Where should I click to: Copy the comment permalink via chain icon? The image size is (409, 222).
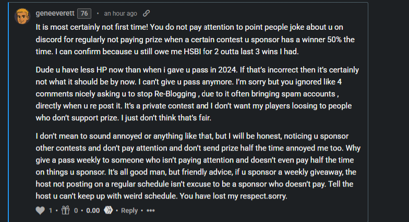(147, 13)
